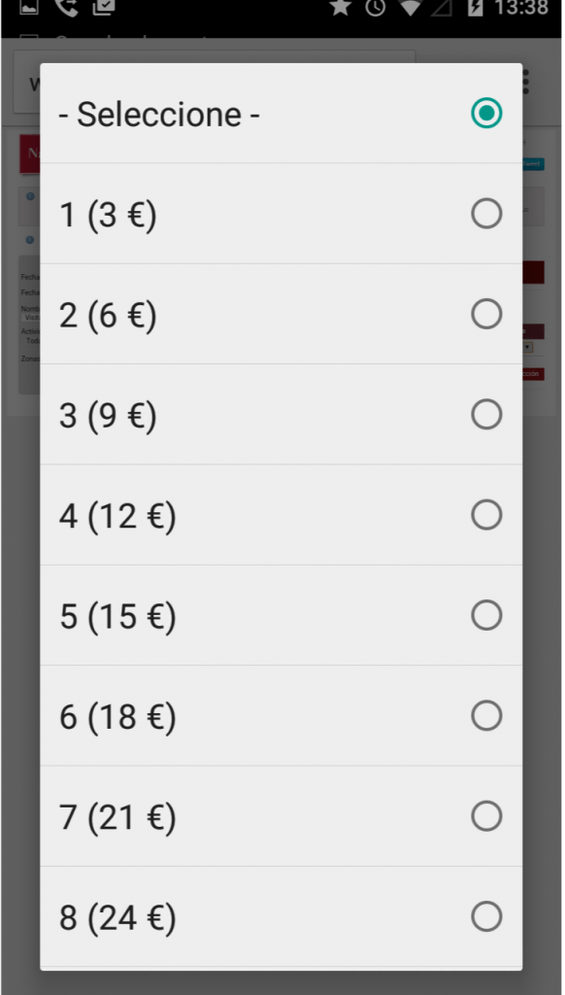Tap the alarm clock status icon
Image resolution: width=565 pixels, height=995 pixels.
(376, 7)
